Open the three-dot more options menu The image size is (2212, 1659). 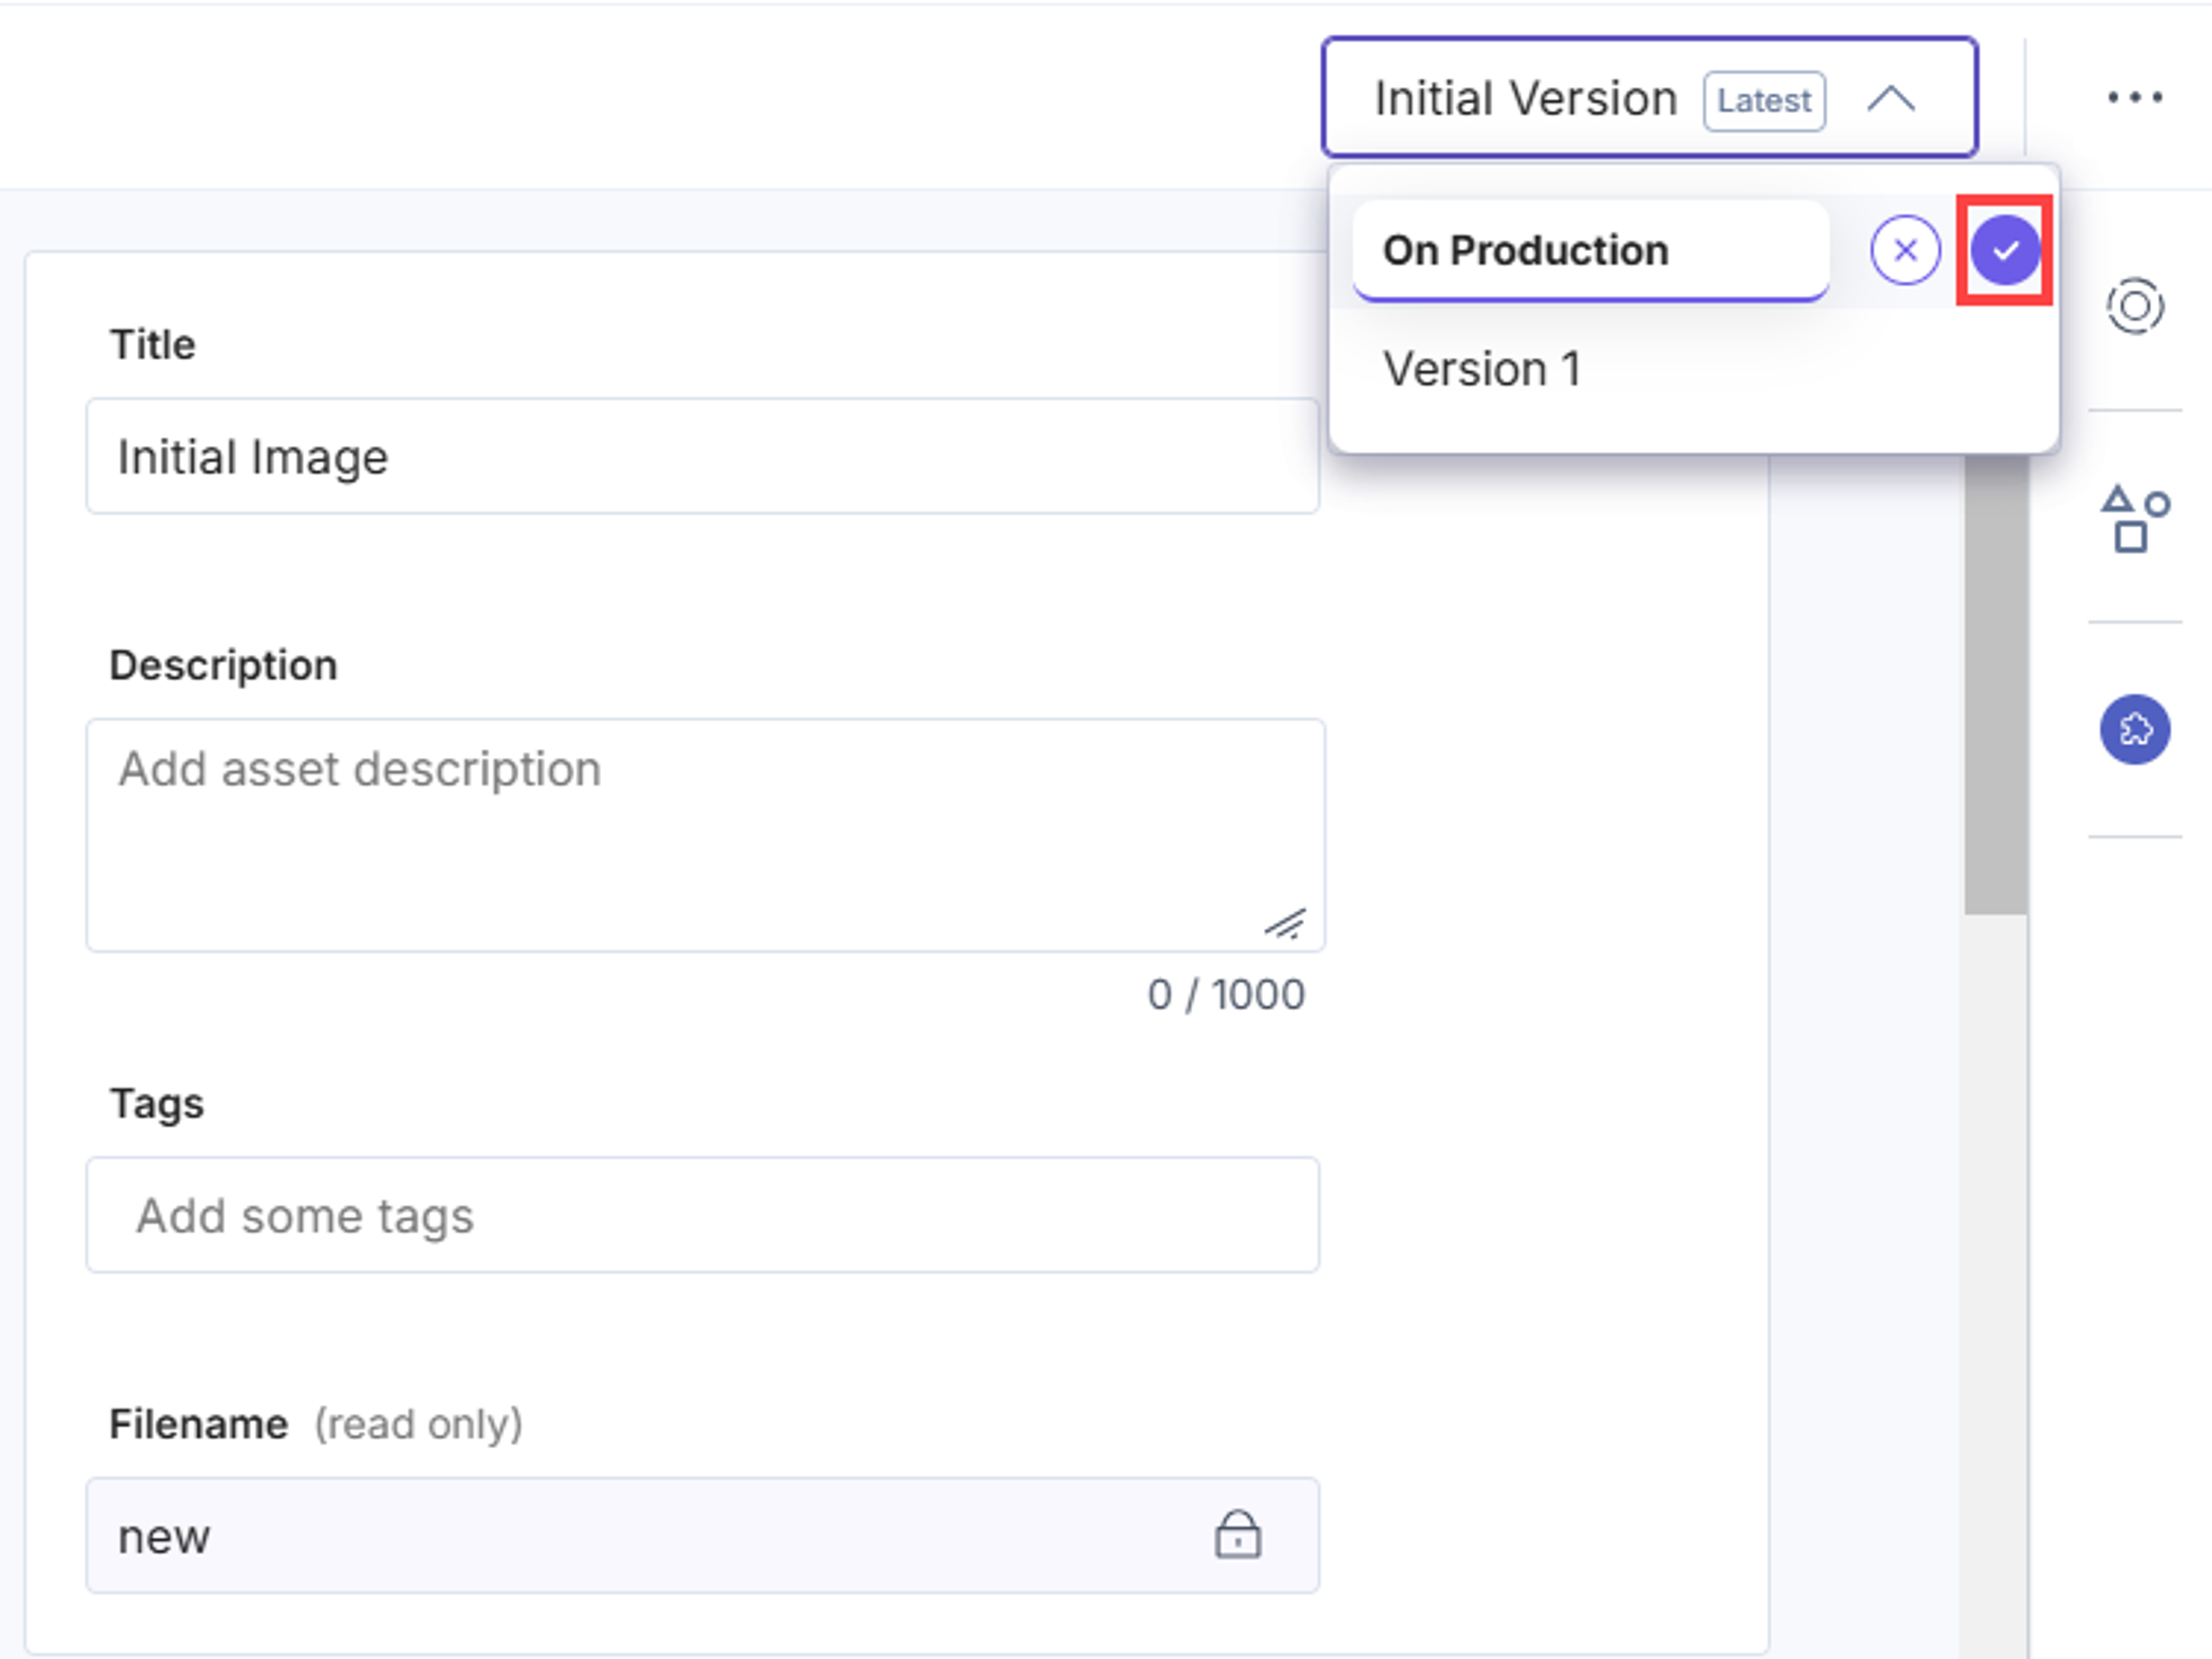[2135, 97]
